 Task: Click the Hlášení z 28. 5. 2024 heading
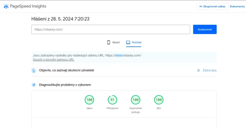60,19
